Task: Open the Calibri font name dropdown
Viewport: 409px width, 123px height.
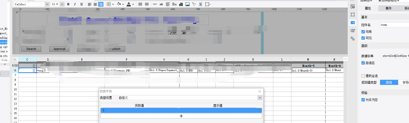Action: tap(47, 4)
